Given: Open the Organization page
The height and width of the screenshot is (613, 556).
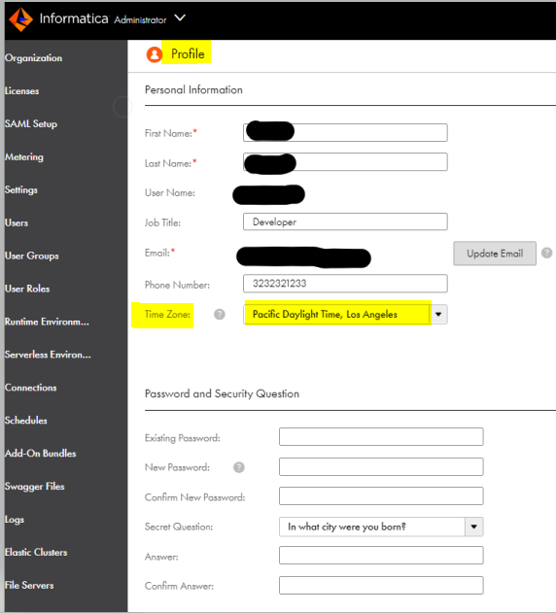Looking at the screenshot, I should pyautogui.click(x=34, y=58).
